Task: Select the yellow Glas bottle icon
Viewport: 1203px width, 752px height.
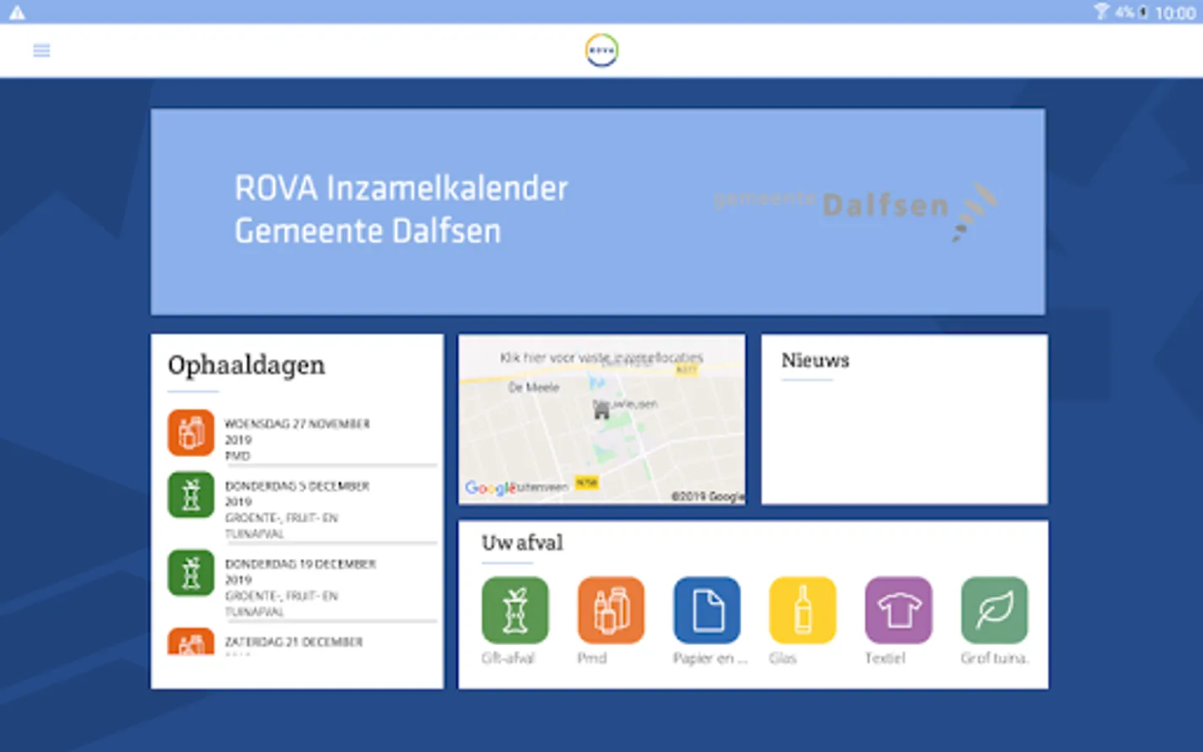Action: click(x=802, y=610)
